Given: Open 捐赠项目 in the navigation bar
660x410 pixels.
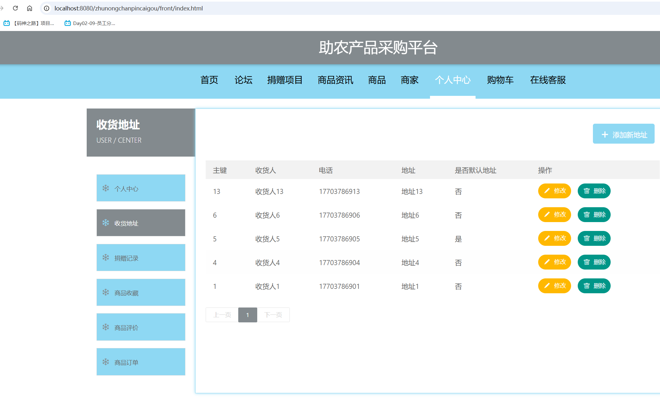Looking at the screenshot, I should [285, 80].
